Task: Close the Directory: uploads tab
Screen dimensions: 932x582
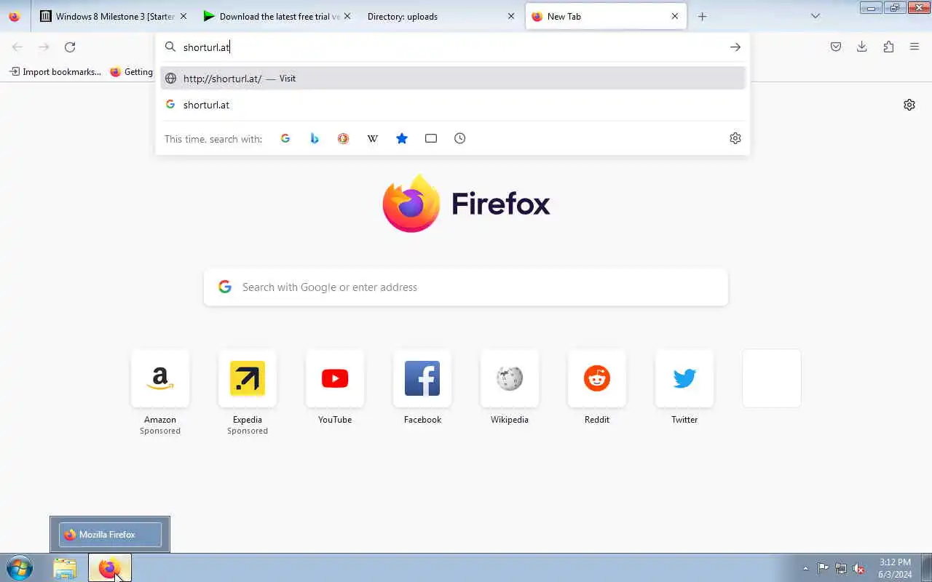Action: pyautogui.click(x=511, y=16)
